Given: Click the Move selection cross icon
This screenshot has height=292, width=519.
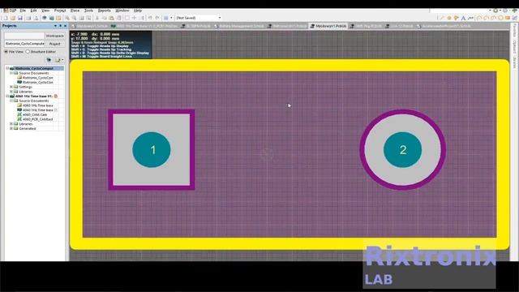Looking at the screenshot, I should (x=135, y=18).
